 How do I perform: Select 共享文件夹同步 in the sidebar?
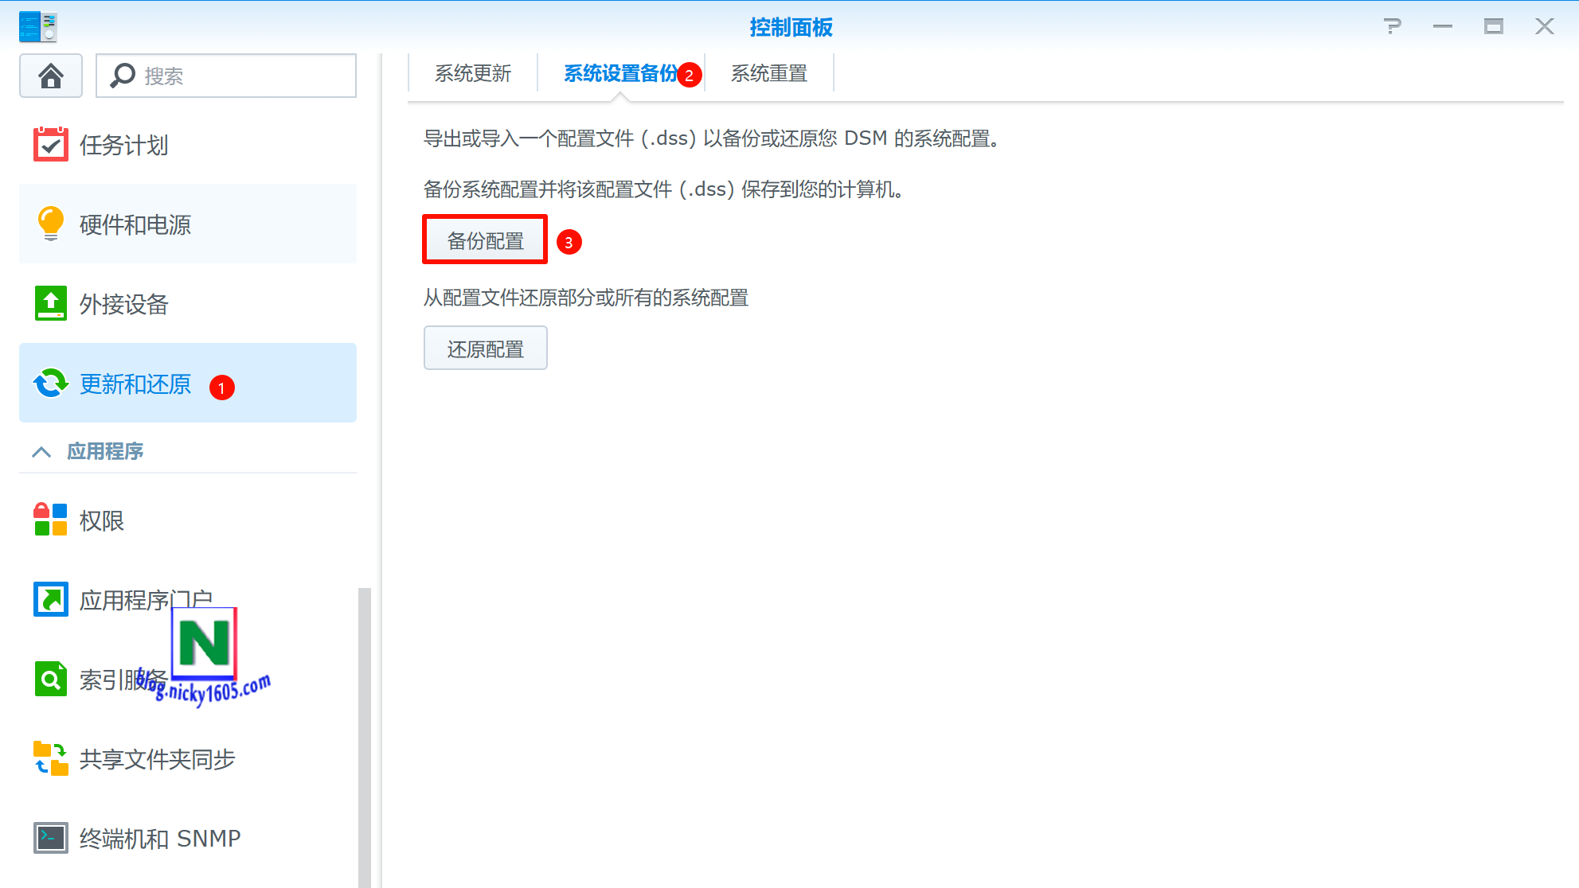click(188, 758)
